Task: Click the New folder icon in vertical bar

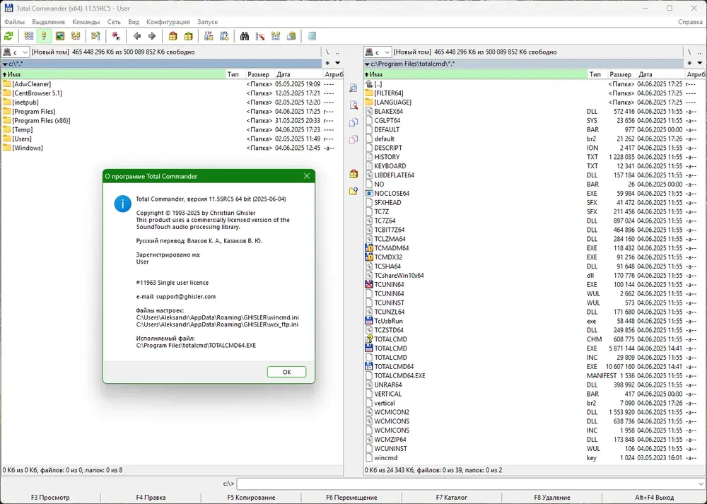Action: click(x=353, y=191)
